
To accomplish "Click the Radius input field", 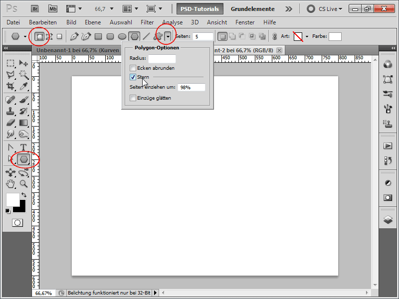I will pos(162,58).
